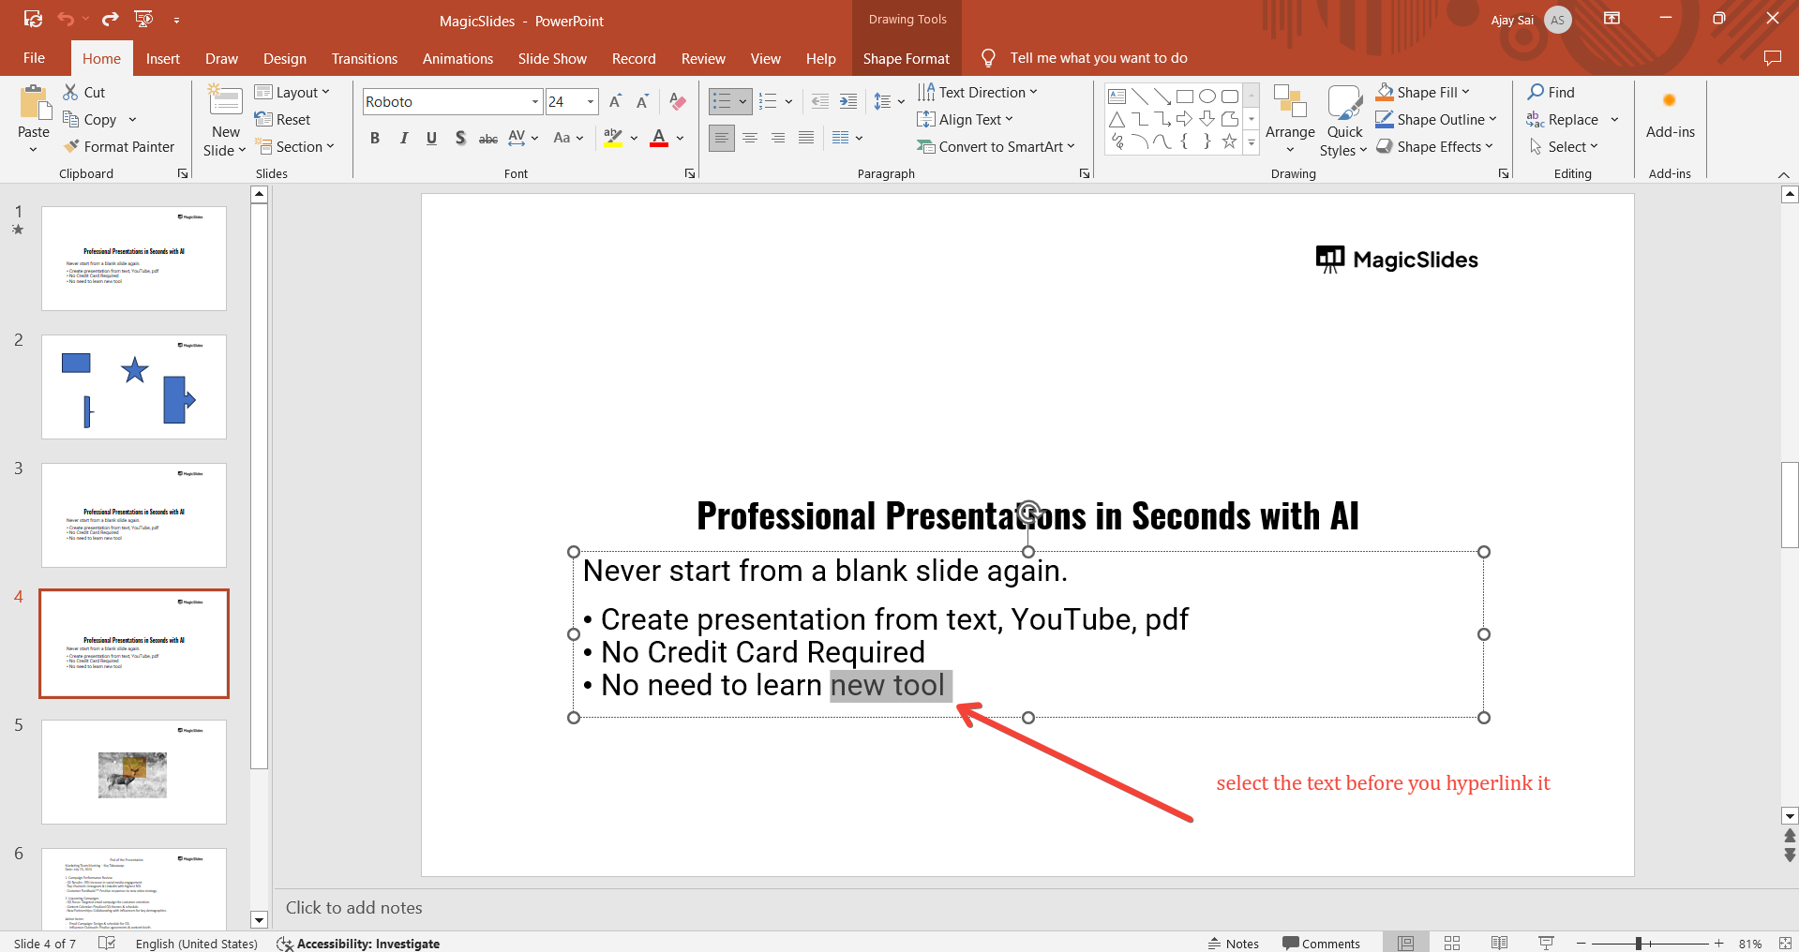This screenshot has height=952, width=1799.
Task: Open the Animations tab
Action: pos(457,58)
